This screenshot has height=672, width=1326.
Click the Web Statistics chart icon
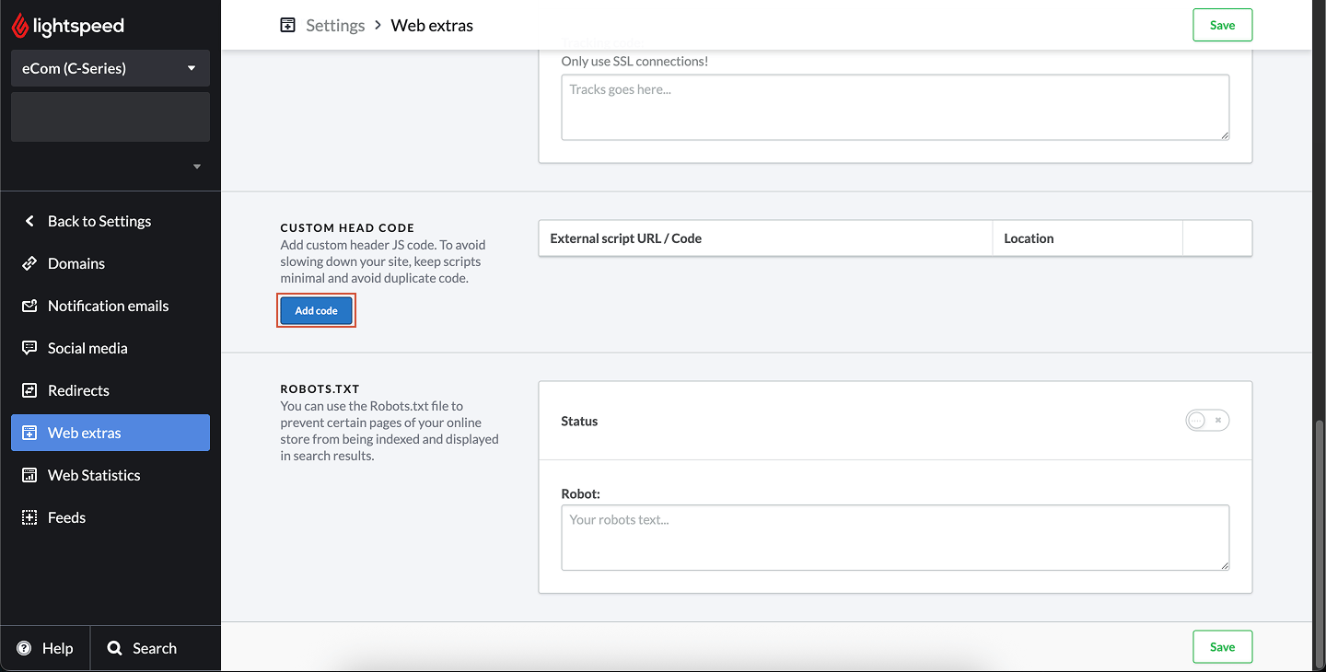[29, 475]
